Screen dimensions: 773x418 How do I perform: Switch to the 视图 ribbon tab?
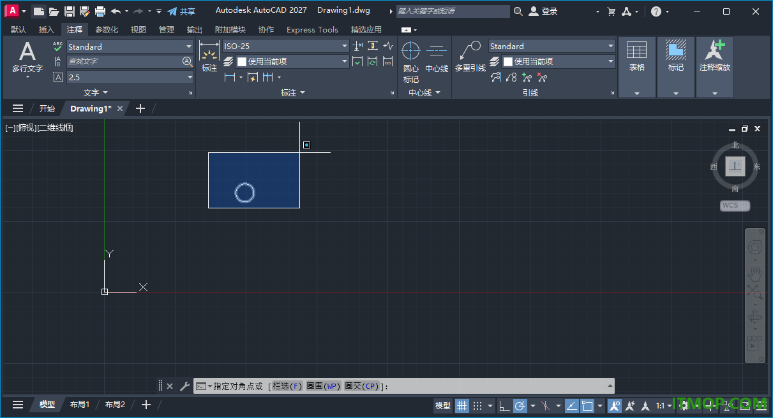coord(139,29)
